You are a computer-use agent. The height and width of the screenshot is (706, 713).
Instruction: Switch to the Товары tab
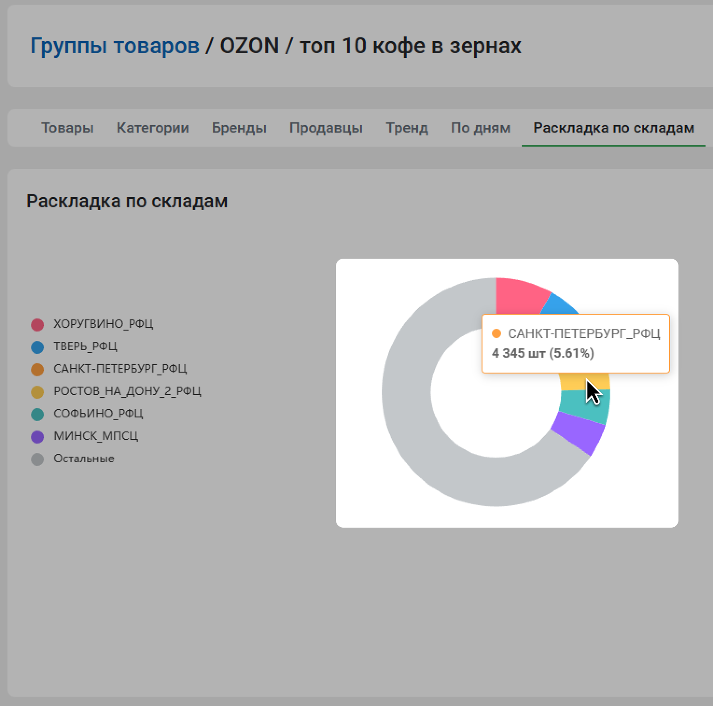click(67, 128)
